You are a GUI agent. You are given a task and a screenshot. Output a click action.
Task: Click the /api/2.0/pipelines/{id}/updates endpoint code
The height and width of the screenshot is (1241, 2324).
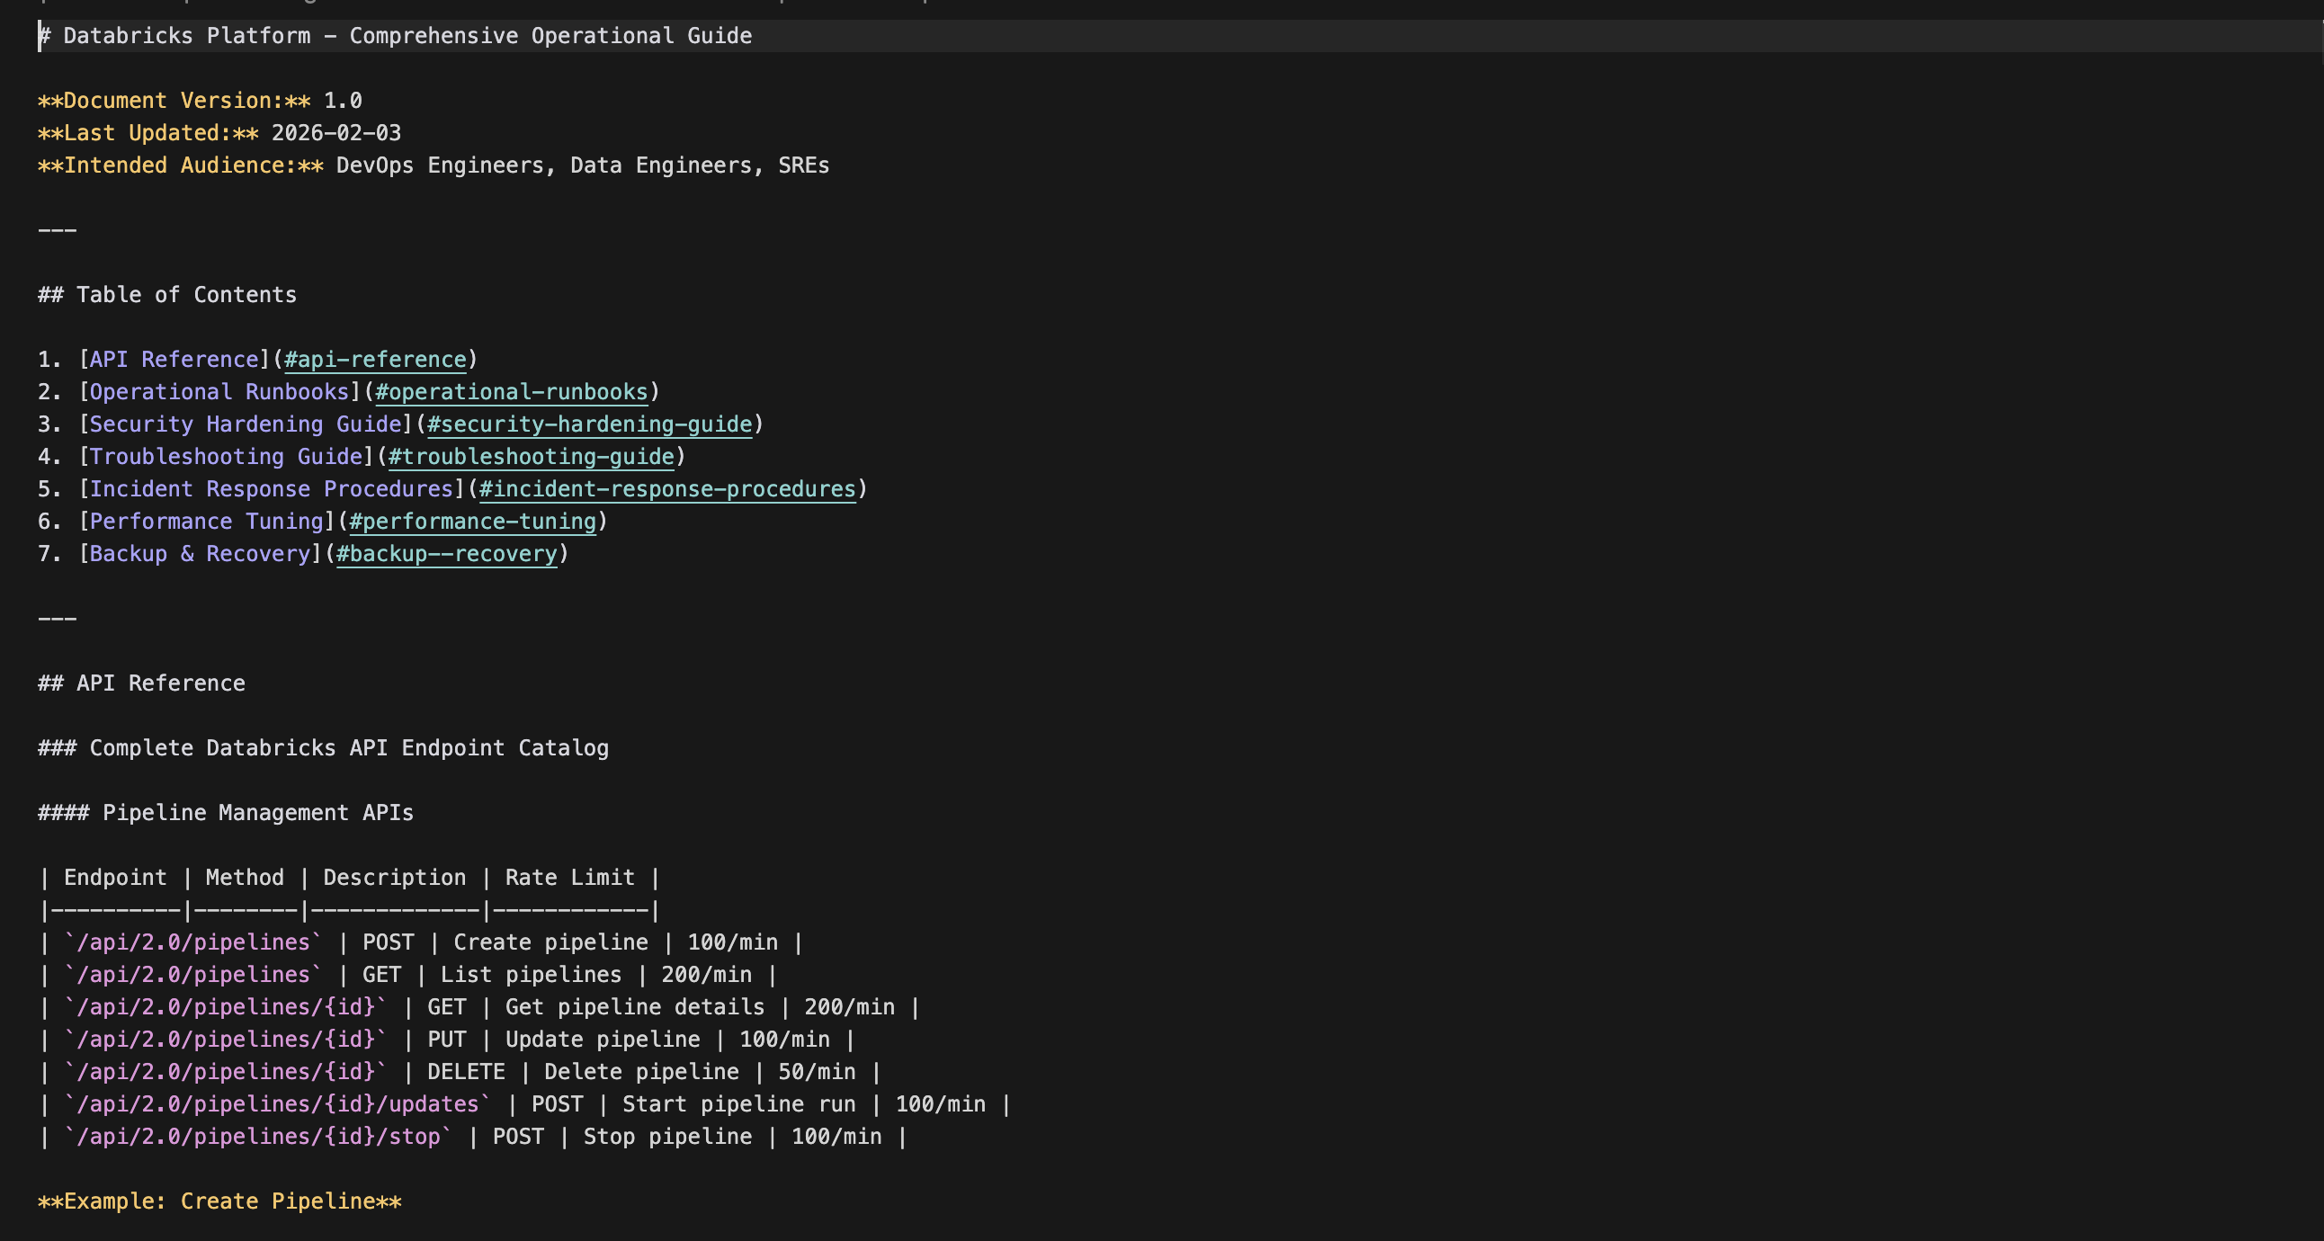(277, 1105)
